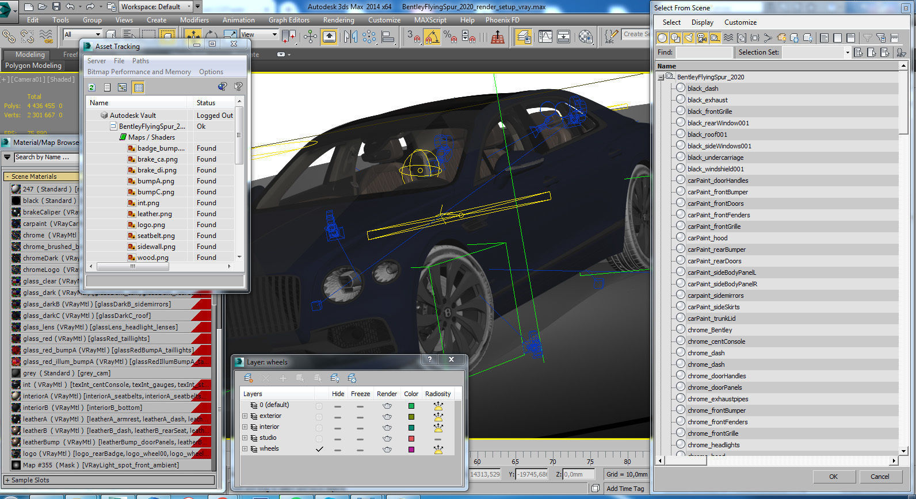The image size is (916, 499).
Task: Click Select Invert icon in Select From Scene
Action: click(x=886, y=52)
